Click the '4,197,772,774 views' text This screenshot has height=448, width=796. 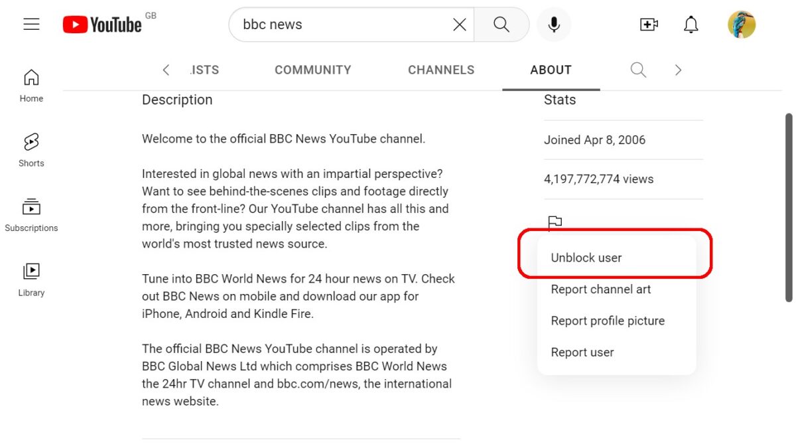pyautogui.click(x=599, y=179)
